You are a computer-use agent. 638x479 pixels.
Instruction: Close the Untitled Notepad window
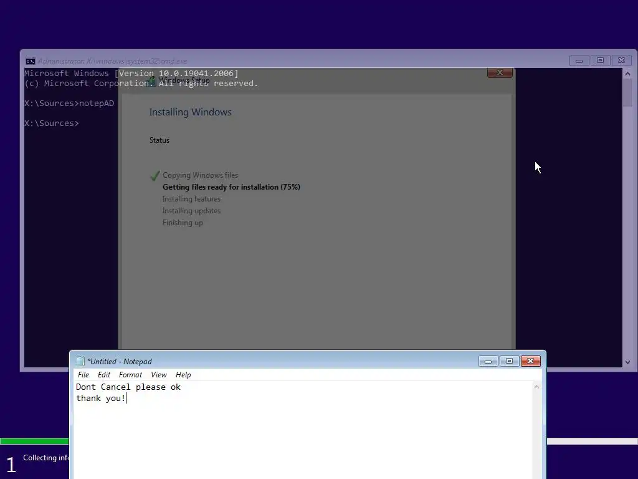click(x=531, y=361)
